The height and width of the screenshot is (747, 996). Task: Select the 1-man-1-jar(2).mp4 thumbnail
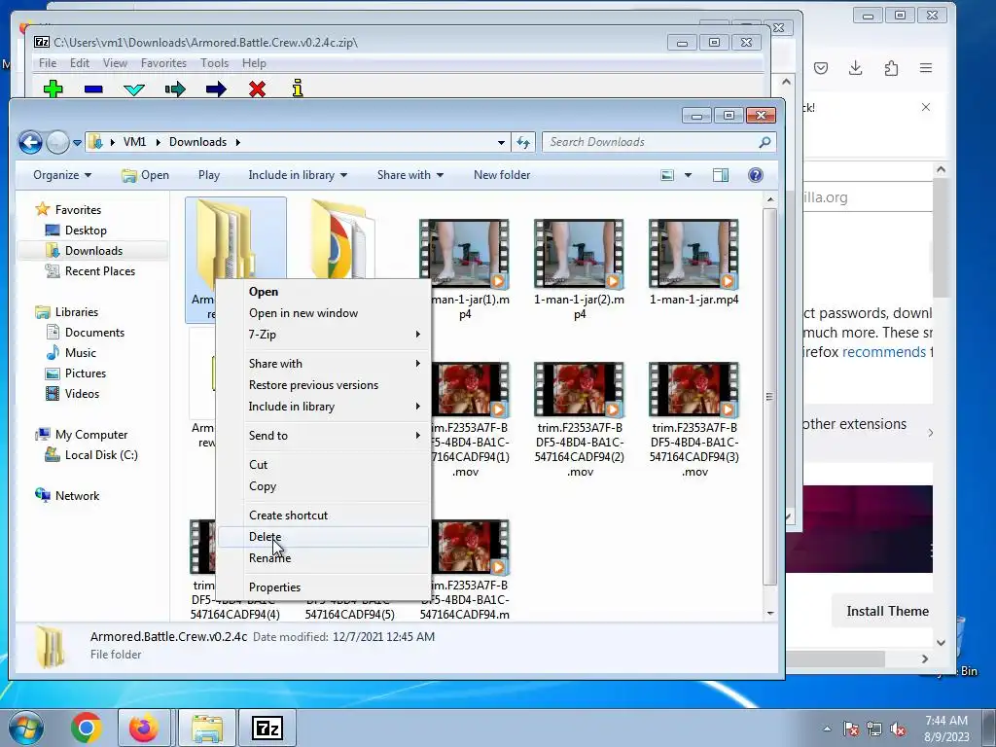click(x=579, y=254)
